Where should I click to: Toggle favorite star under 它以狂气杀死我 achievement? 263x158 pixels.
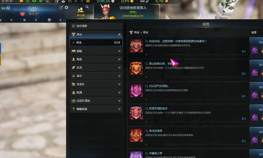point(146,99)
